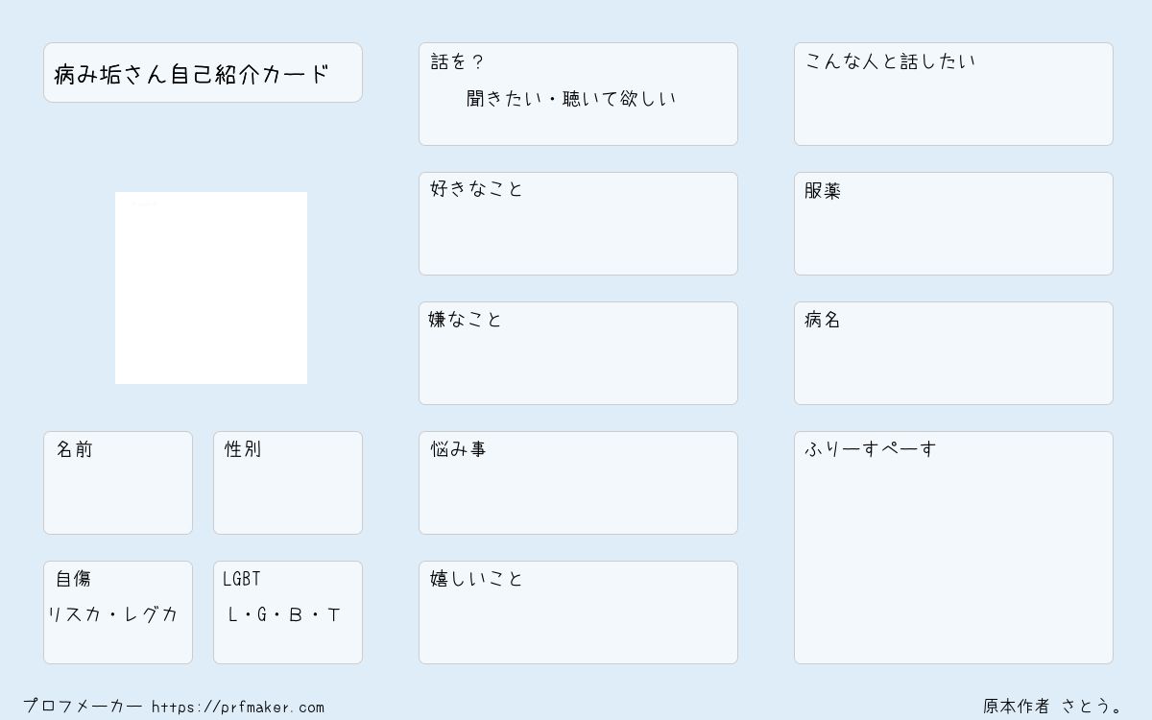Viewport: 1152px width, 720px height.
Task: Click the リスカ・レグカ option text
Action: coord(113,614)
